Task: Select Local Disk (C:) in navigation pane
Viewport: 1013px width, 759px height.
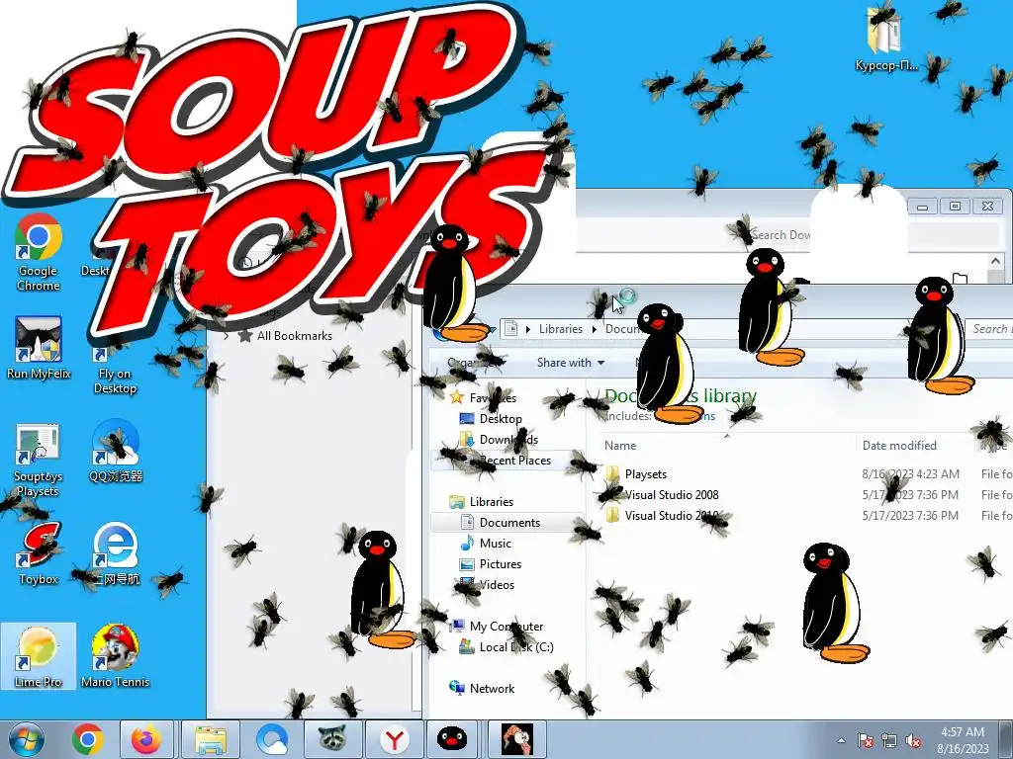Action: click(x=516, y=646)
